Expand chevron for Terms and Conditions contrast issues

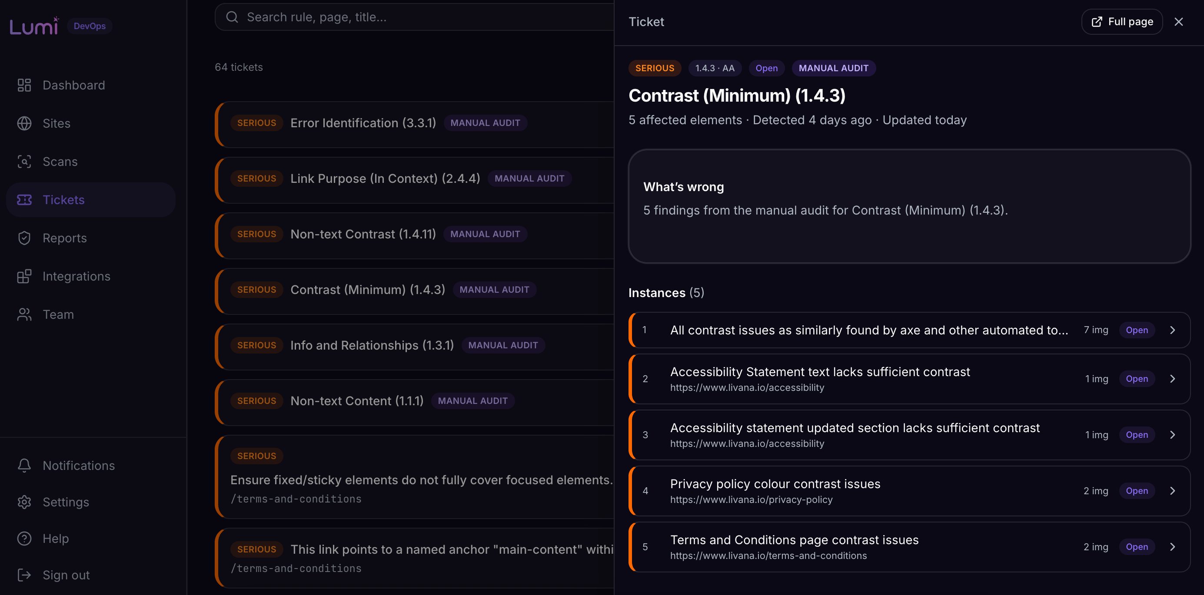coord(1172,547)
